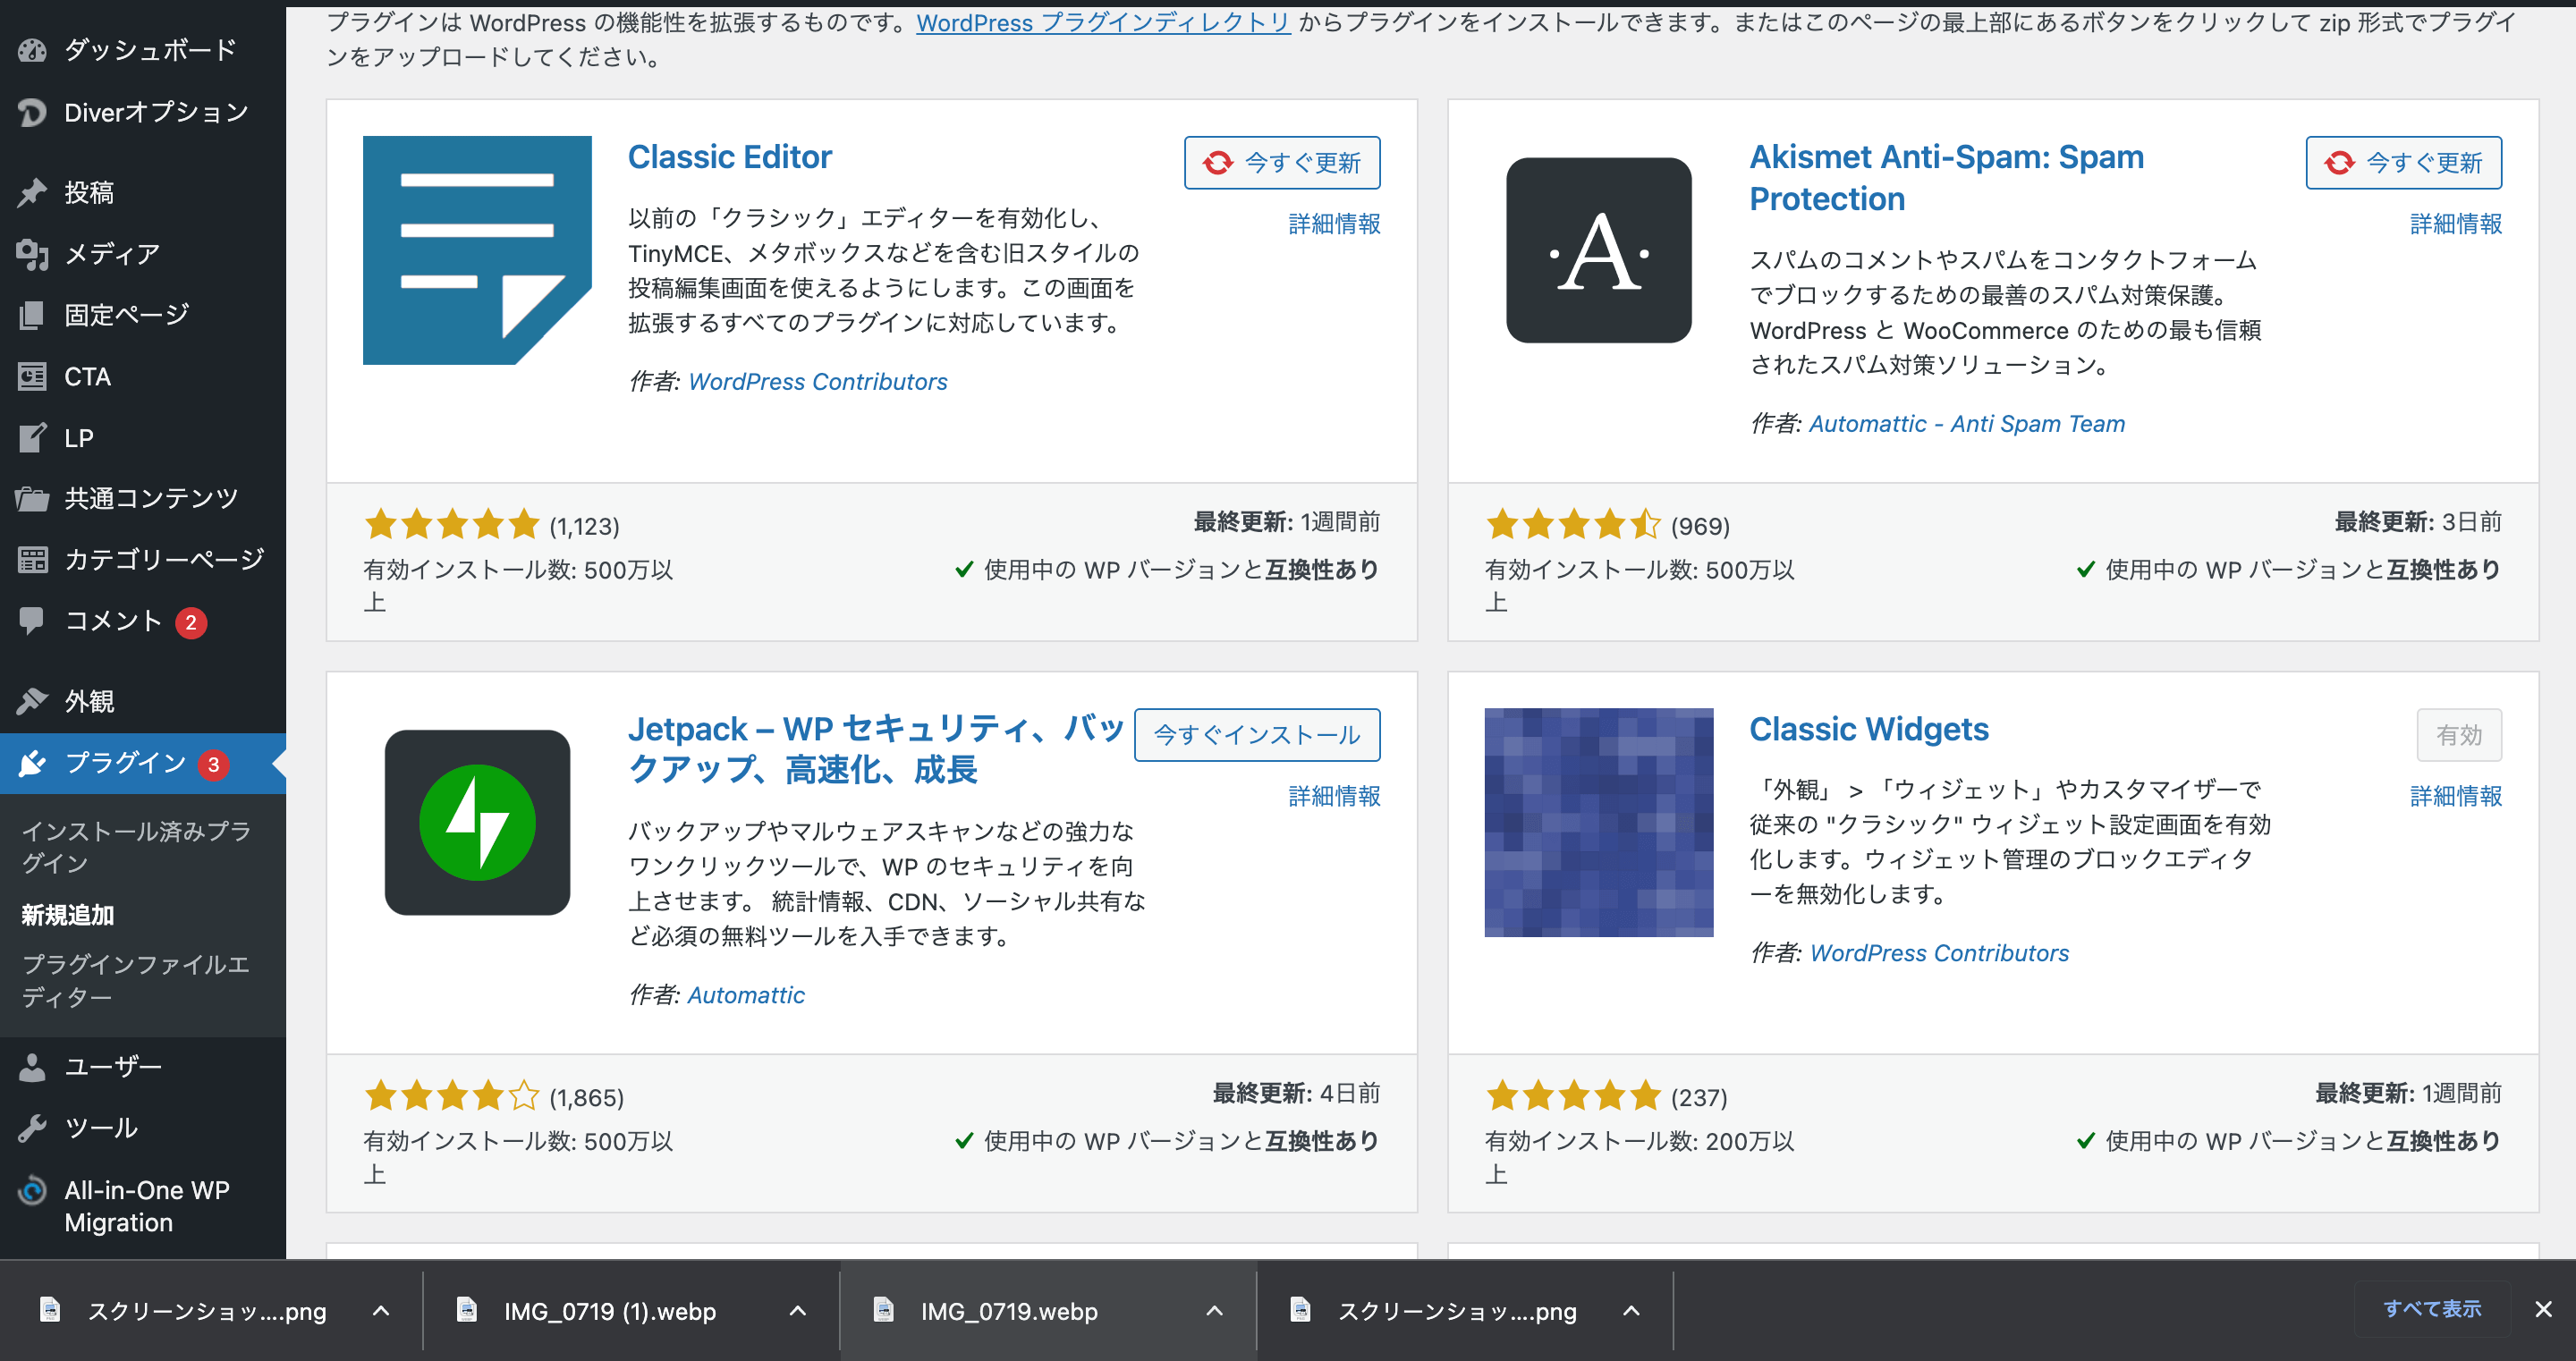Open 詳細情報 for Classic Editor
The image size is (2576, 1361).
click(1334, 224)
